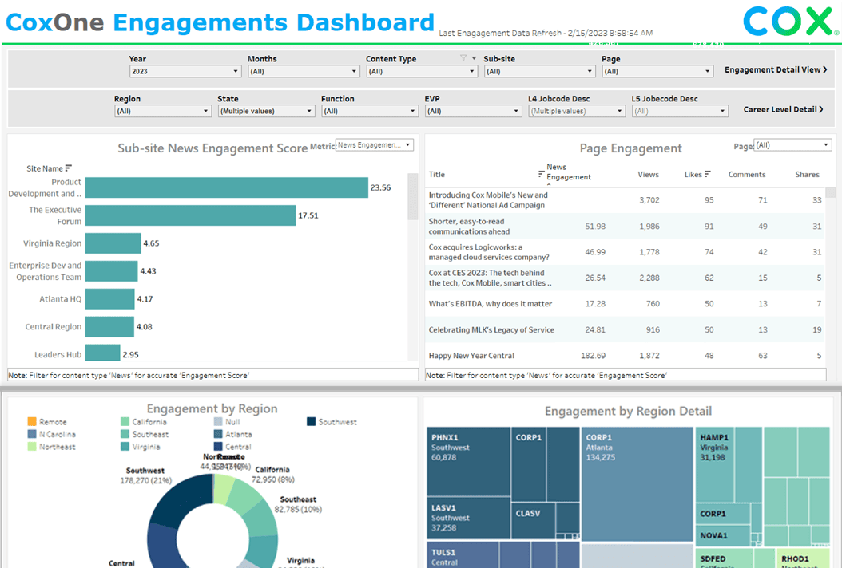Open the Region filter dropdown
This screenshot has height=568, width=842.
[163, 111]
